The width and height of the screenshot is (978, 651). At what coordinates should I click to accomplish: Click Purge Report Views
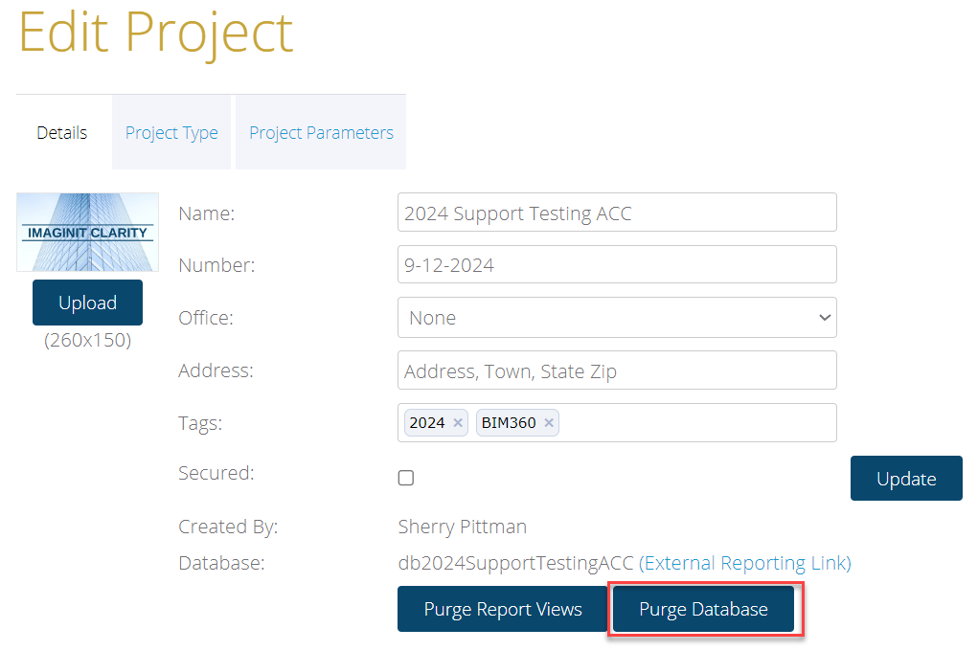503,609
